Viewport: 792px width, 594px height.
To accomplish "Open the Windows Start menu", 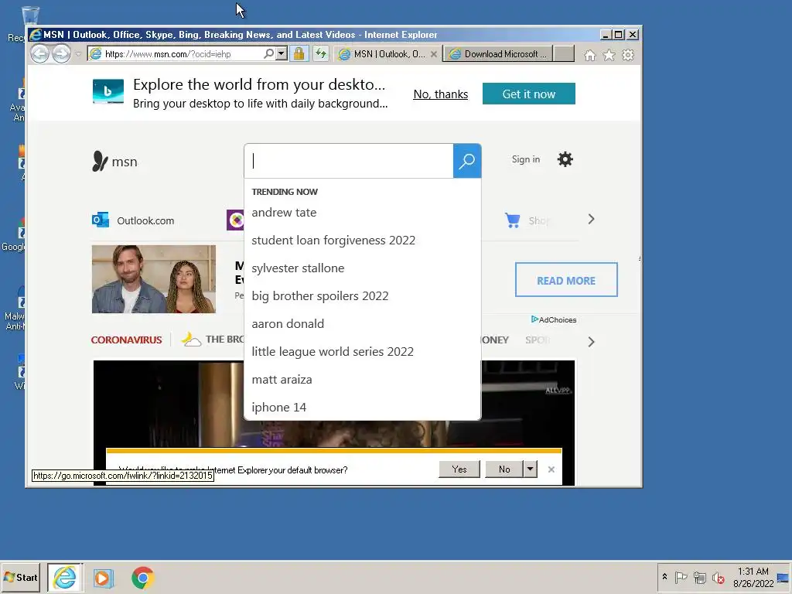I will point(21,577).
